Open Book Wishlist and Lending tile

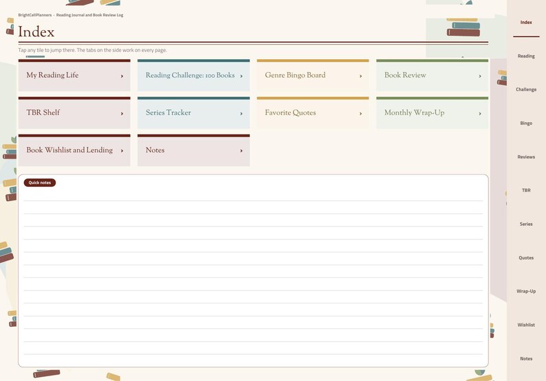coord(74,150)
